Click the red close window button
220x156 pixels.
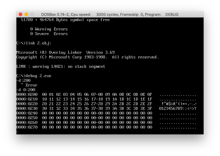20,14
